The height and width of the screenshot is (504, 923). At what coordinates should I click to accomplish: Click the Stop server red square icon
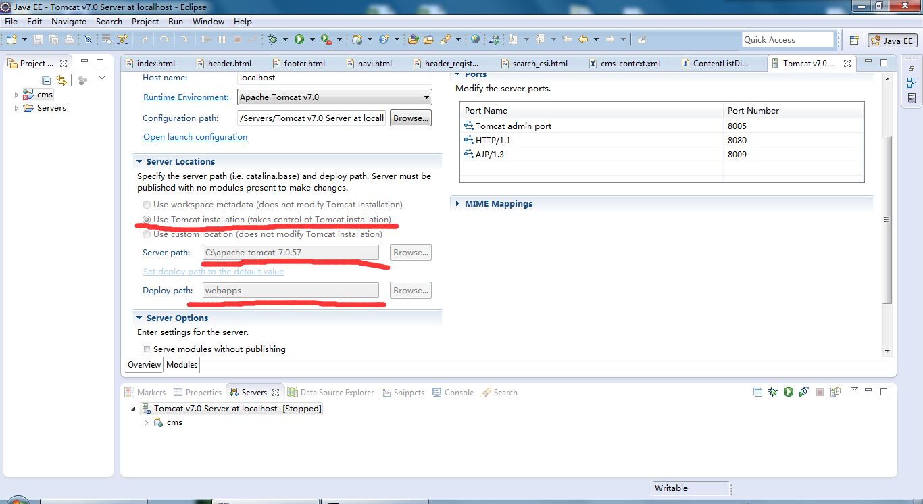click(820, 392)
